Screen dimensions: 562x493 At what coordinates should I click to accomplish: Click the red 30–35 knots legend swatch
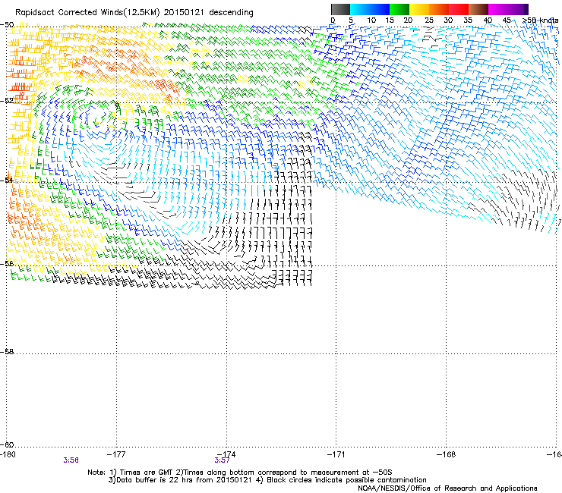click(459, 9)
